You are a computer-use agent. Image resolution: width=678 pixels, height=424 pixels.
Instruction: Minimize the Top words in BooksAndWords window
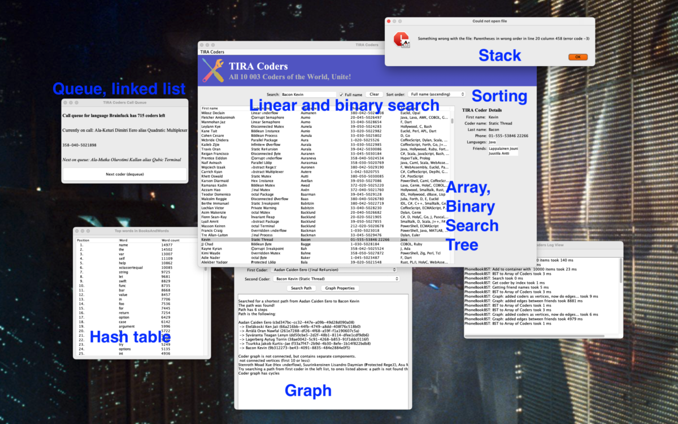tap(84, 231)
